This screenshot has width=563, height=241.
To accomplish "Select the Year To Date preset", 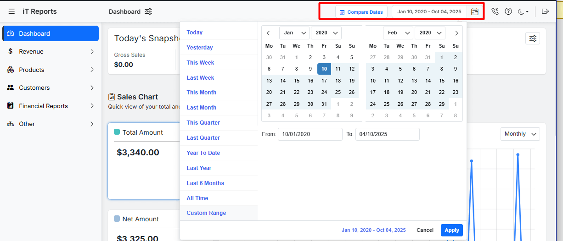I will tap(219, 153).
